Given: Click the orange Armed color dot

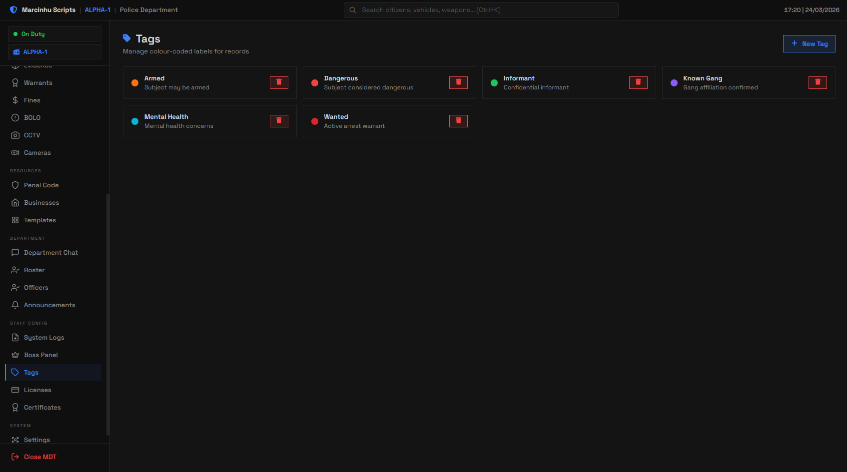Looking at the screenshot, I should click(x=135, y=83).
